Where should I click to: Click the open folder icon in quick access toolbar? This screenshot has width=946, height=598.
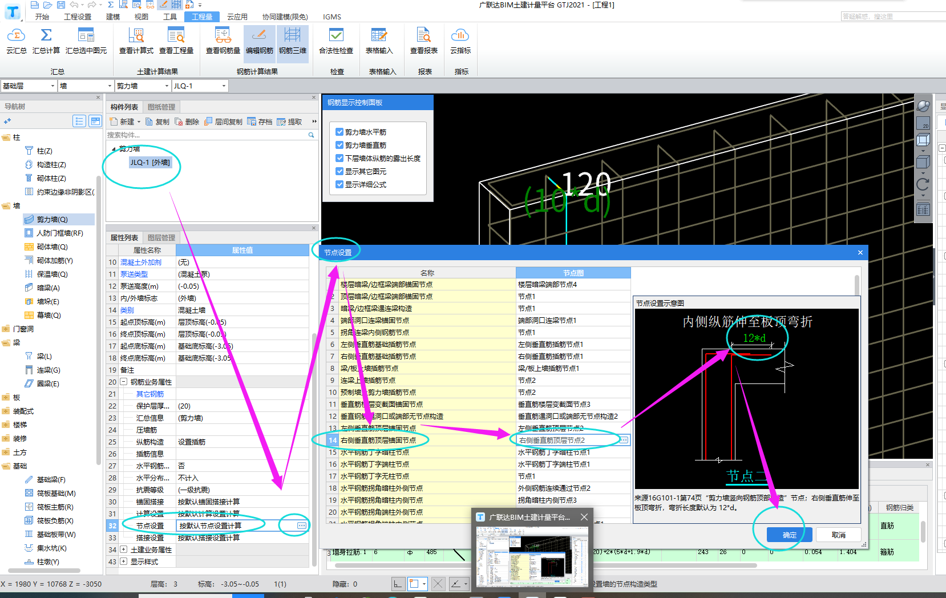click(x=47, y=5)
